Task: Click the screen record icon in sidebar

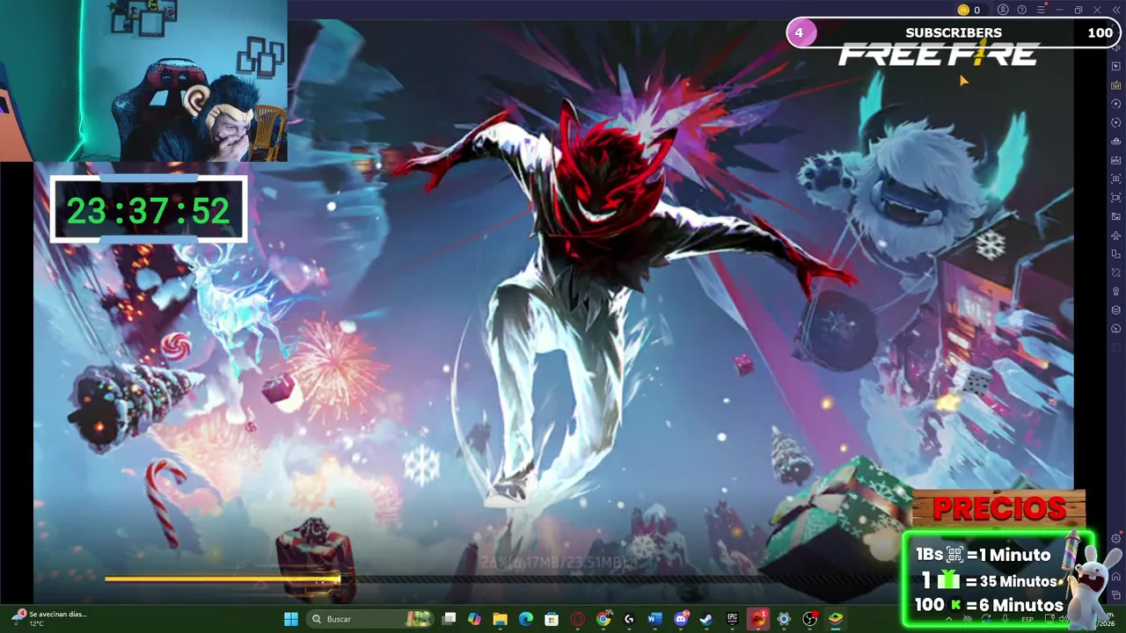Action: point(1116,197)
